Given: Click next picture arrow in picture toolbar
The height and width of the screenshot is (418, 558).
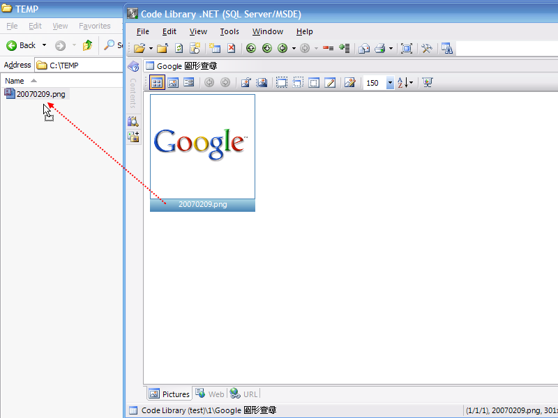Looking at the screenshot, I should (x=225, y=83).
